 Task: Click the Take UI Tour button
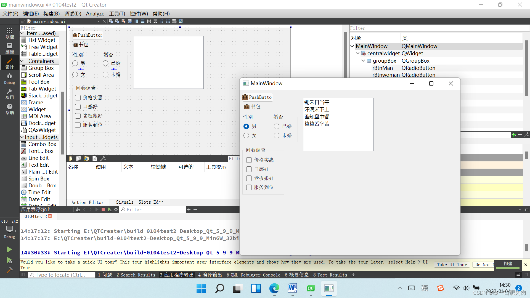[452, 265]
